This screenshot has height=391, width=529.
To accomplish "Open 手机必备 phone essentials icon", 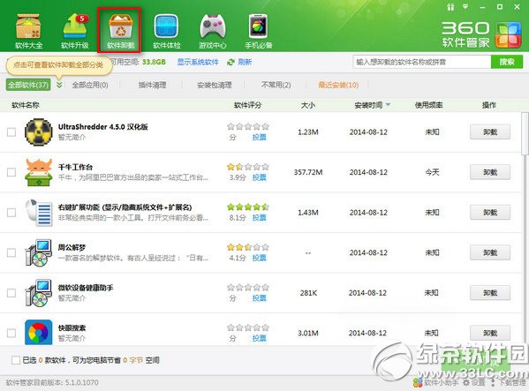I will click(259, 32).
